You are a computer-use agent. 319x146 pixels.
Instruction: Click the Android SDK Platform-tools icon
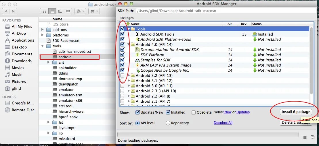pyautogui.click(x=138, y=39)
